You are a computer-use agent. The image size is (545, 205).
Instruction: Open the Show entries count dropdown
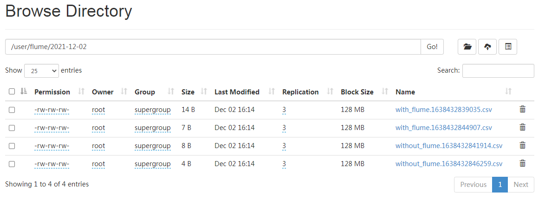click(41, 71)
